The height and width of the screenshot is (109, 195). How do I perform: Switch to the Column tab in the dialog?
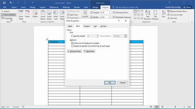tap(87, 26)
